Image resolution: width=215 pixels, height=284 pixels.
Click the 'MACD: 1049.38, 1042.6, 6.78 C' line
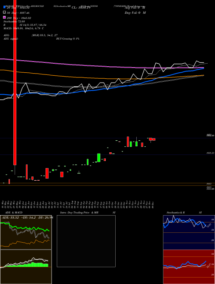[24, 28]
